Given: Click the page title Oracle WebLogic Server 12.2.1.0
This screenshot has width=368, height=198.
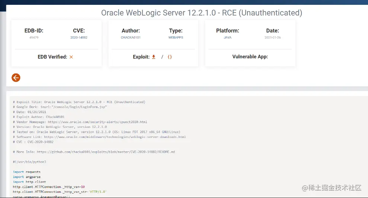Looking at the screenshot, I should point(202,13).
